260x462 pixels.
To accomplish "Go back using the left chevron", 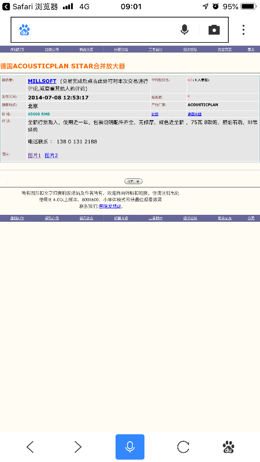I will point(30,447).
